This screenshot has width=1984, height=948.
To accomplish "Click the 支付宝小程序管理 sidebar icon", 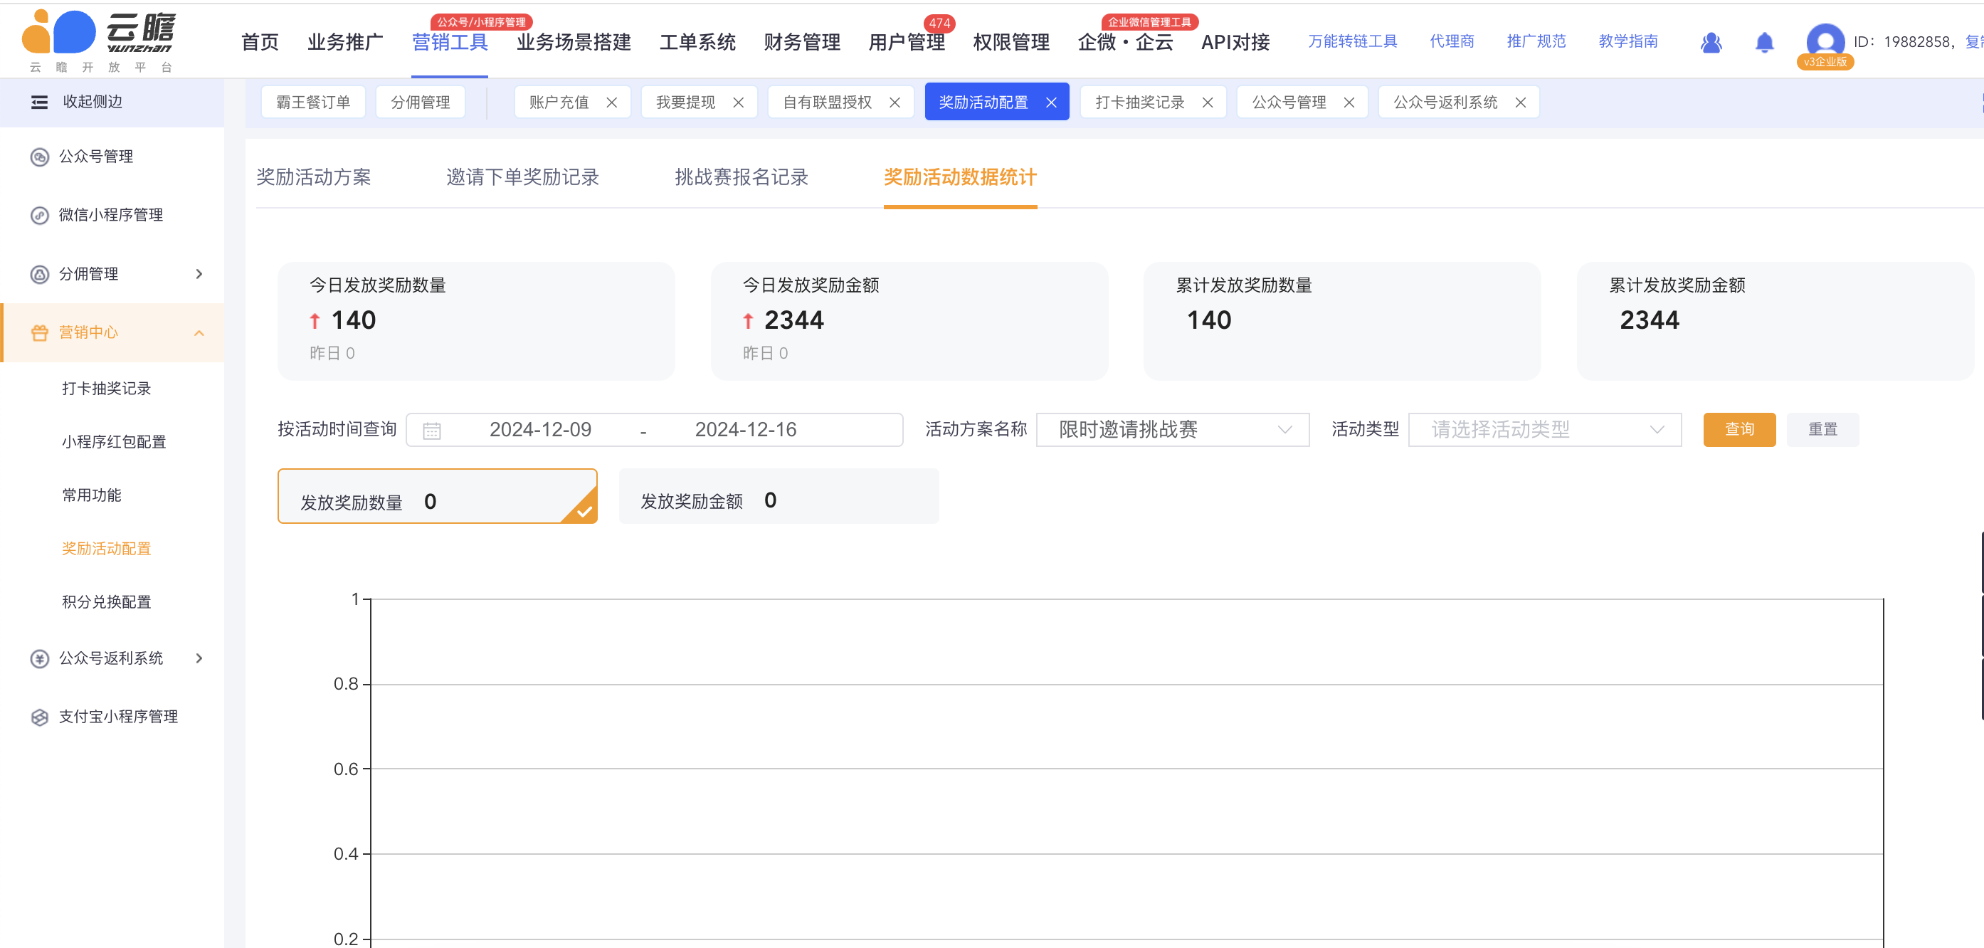I will pyautogui.click(x=39, y=717).
